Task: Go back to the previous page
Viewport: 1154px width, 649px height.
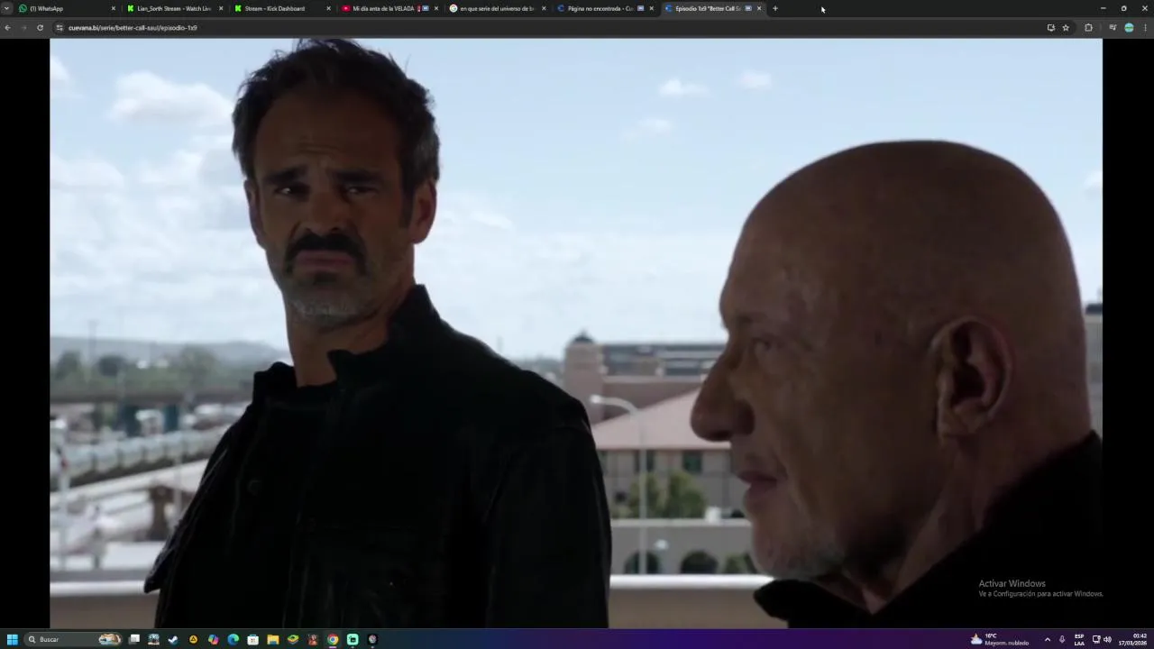Action: click(x=7, y=28)
